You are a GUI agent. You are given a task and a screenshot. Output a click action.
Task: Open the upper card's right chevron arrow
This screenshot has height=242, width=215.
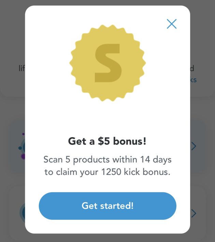(x=193, y=146)
